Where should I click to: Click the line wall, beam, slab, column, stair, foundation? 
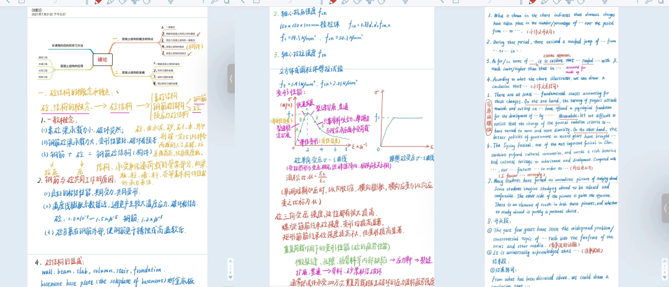click(102, 270)
